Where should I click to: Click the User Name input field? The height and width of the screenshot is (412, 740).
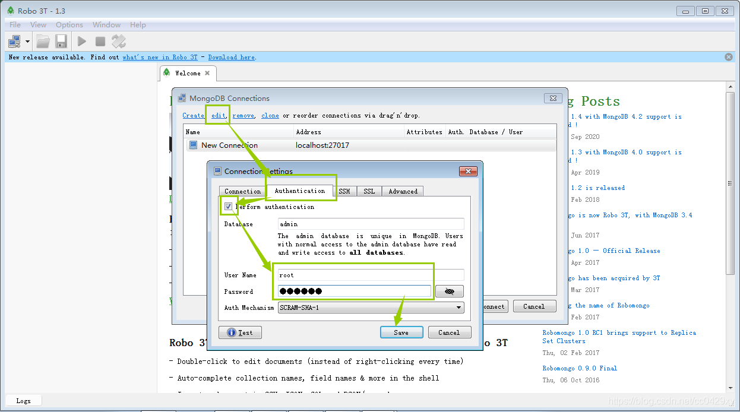[x=371, y=275]
